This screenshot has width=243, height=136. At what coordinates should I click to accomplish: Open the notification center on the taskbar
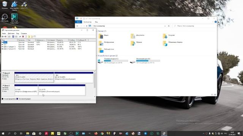click(239, 133)
